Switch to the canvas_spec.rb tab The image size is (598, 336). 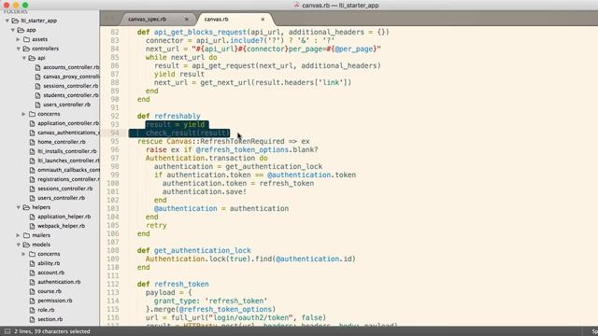148,19
